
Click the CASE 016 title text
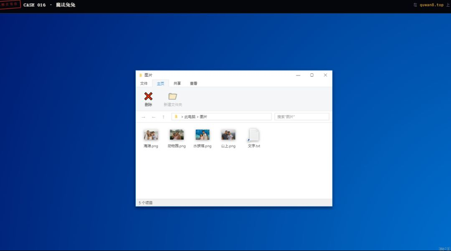coord(35,5)
